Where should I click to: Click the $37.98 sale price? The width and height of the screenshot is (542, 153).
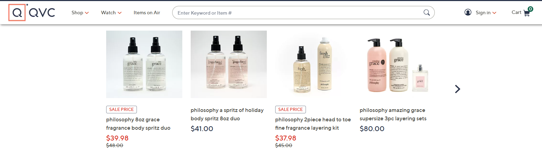286,138
